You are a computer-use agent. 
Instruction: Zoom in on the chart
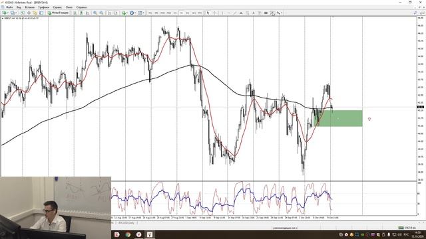(x=95, y=13)
